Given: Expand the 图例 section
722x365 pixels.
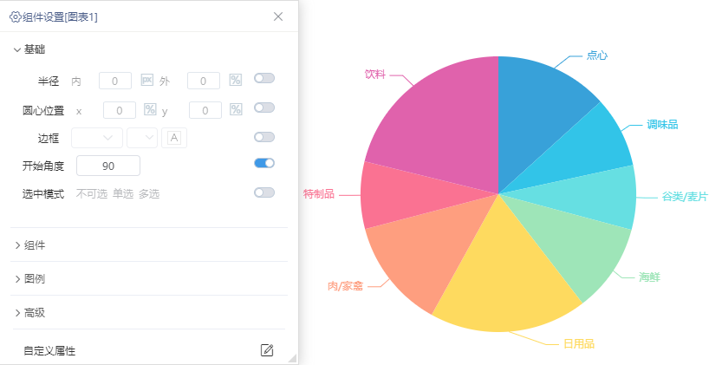Looking at the screenshot, I should click(29, 279).
